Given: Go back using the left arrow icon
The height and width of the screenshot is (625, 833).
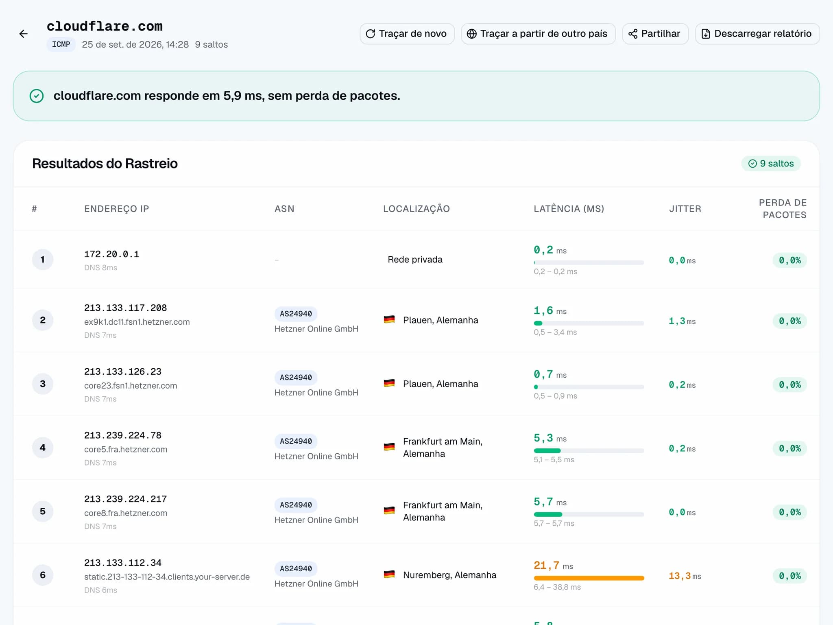Looking at the screenshot, I should (x=24, y=34).
